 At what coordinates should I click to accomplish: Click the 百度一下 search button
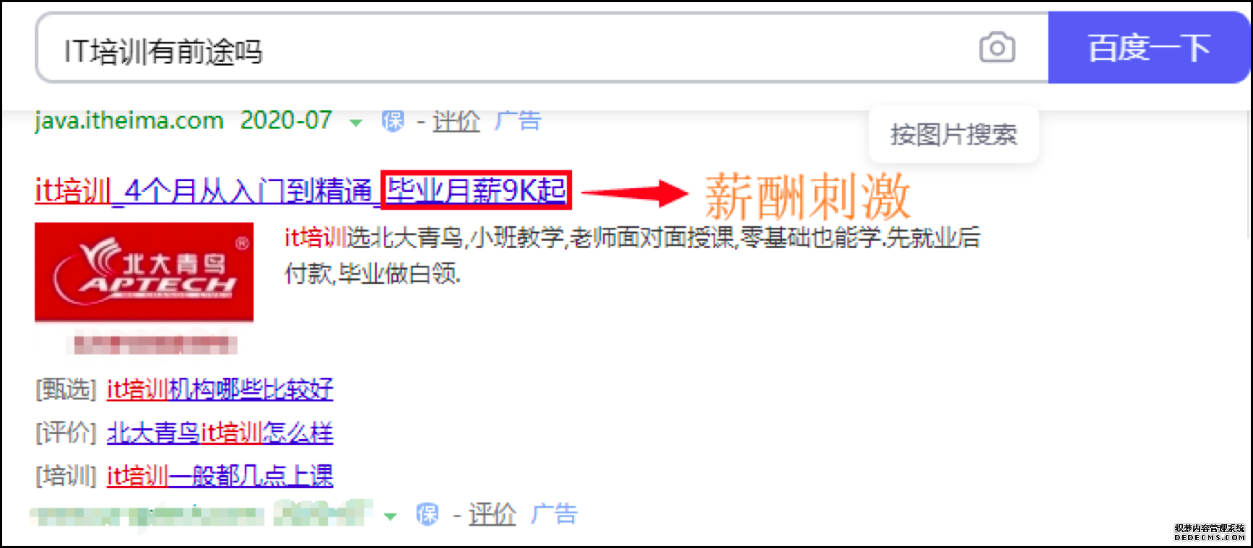[1149, 48]
